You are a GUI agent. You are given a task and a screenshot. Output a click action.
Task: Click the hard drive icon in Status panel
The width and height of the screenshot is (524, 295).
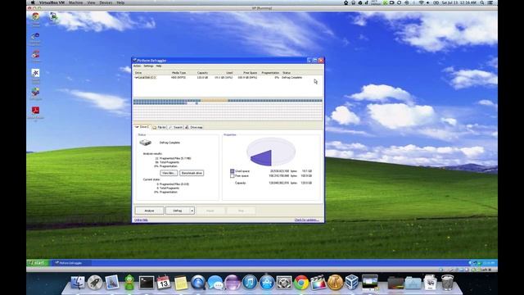(146, 143)
